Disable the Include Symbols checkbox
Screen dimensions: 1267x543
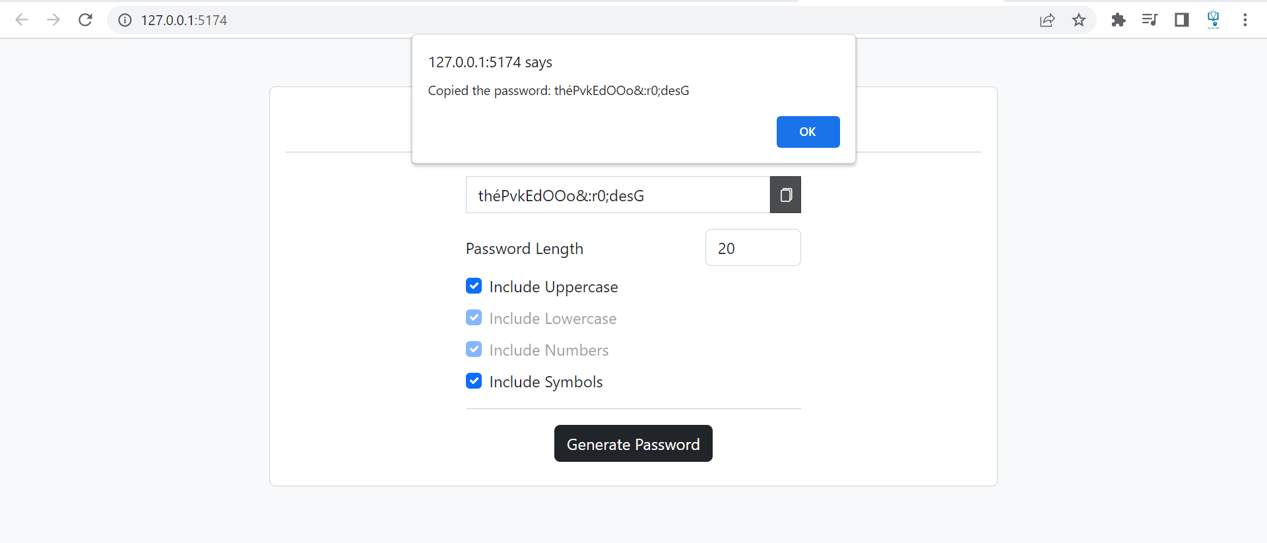(x=474, y=381)
